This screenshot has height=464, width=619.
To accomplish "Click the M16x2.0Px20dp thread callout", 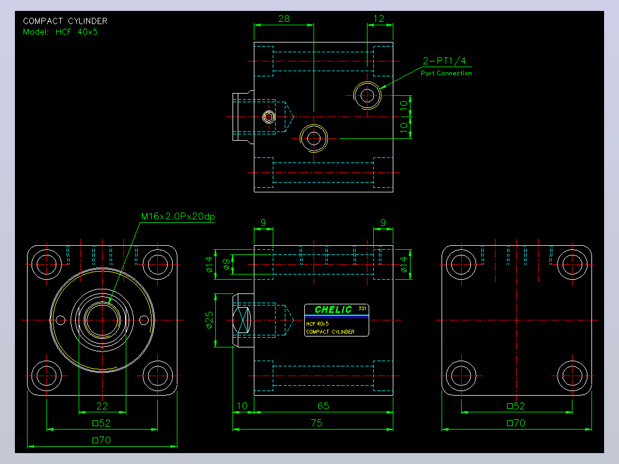I will point(178,216).
